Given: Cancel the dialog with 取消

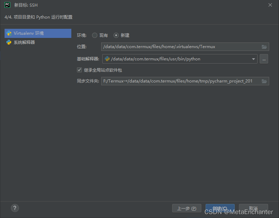Looking at the screenshot, I should (x=253, y=208).
